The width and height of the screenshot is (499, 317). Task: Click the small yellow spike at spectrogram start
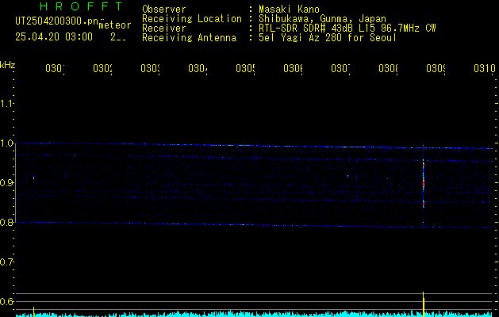(x=33, y=311)
